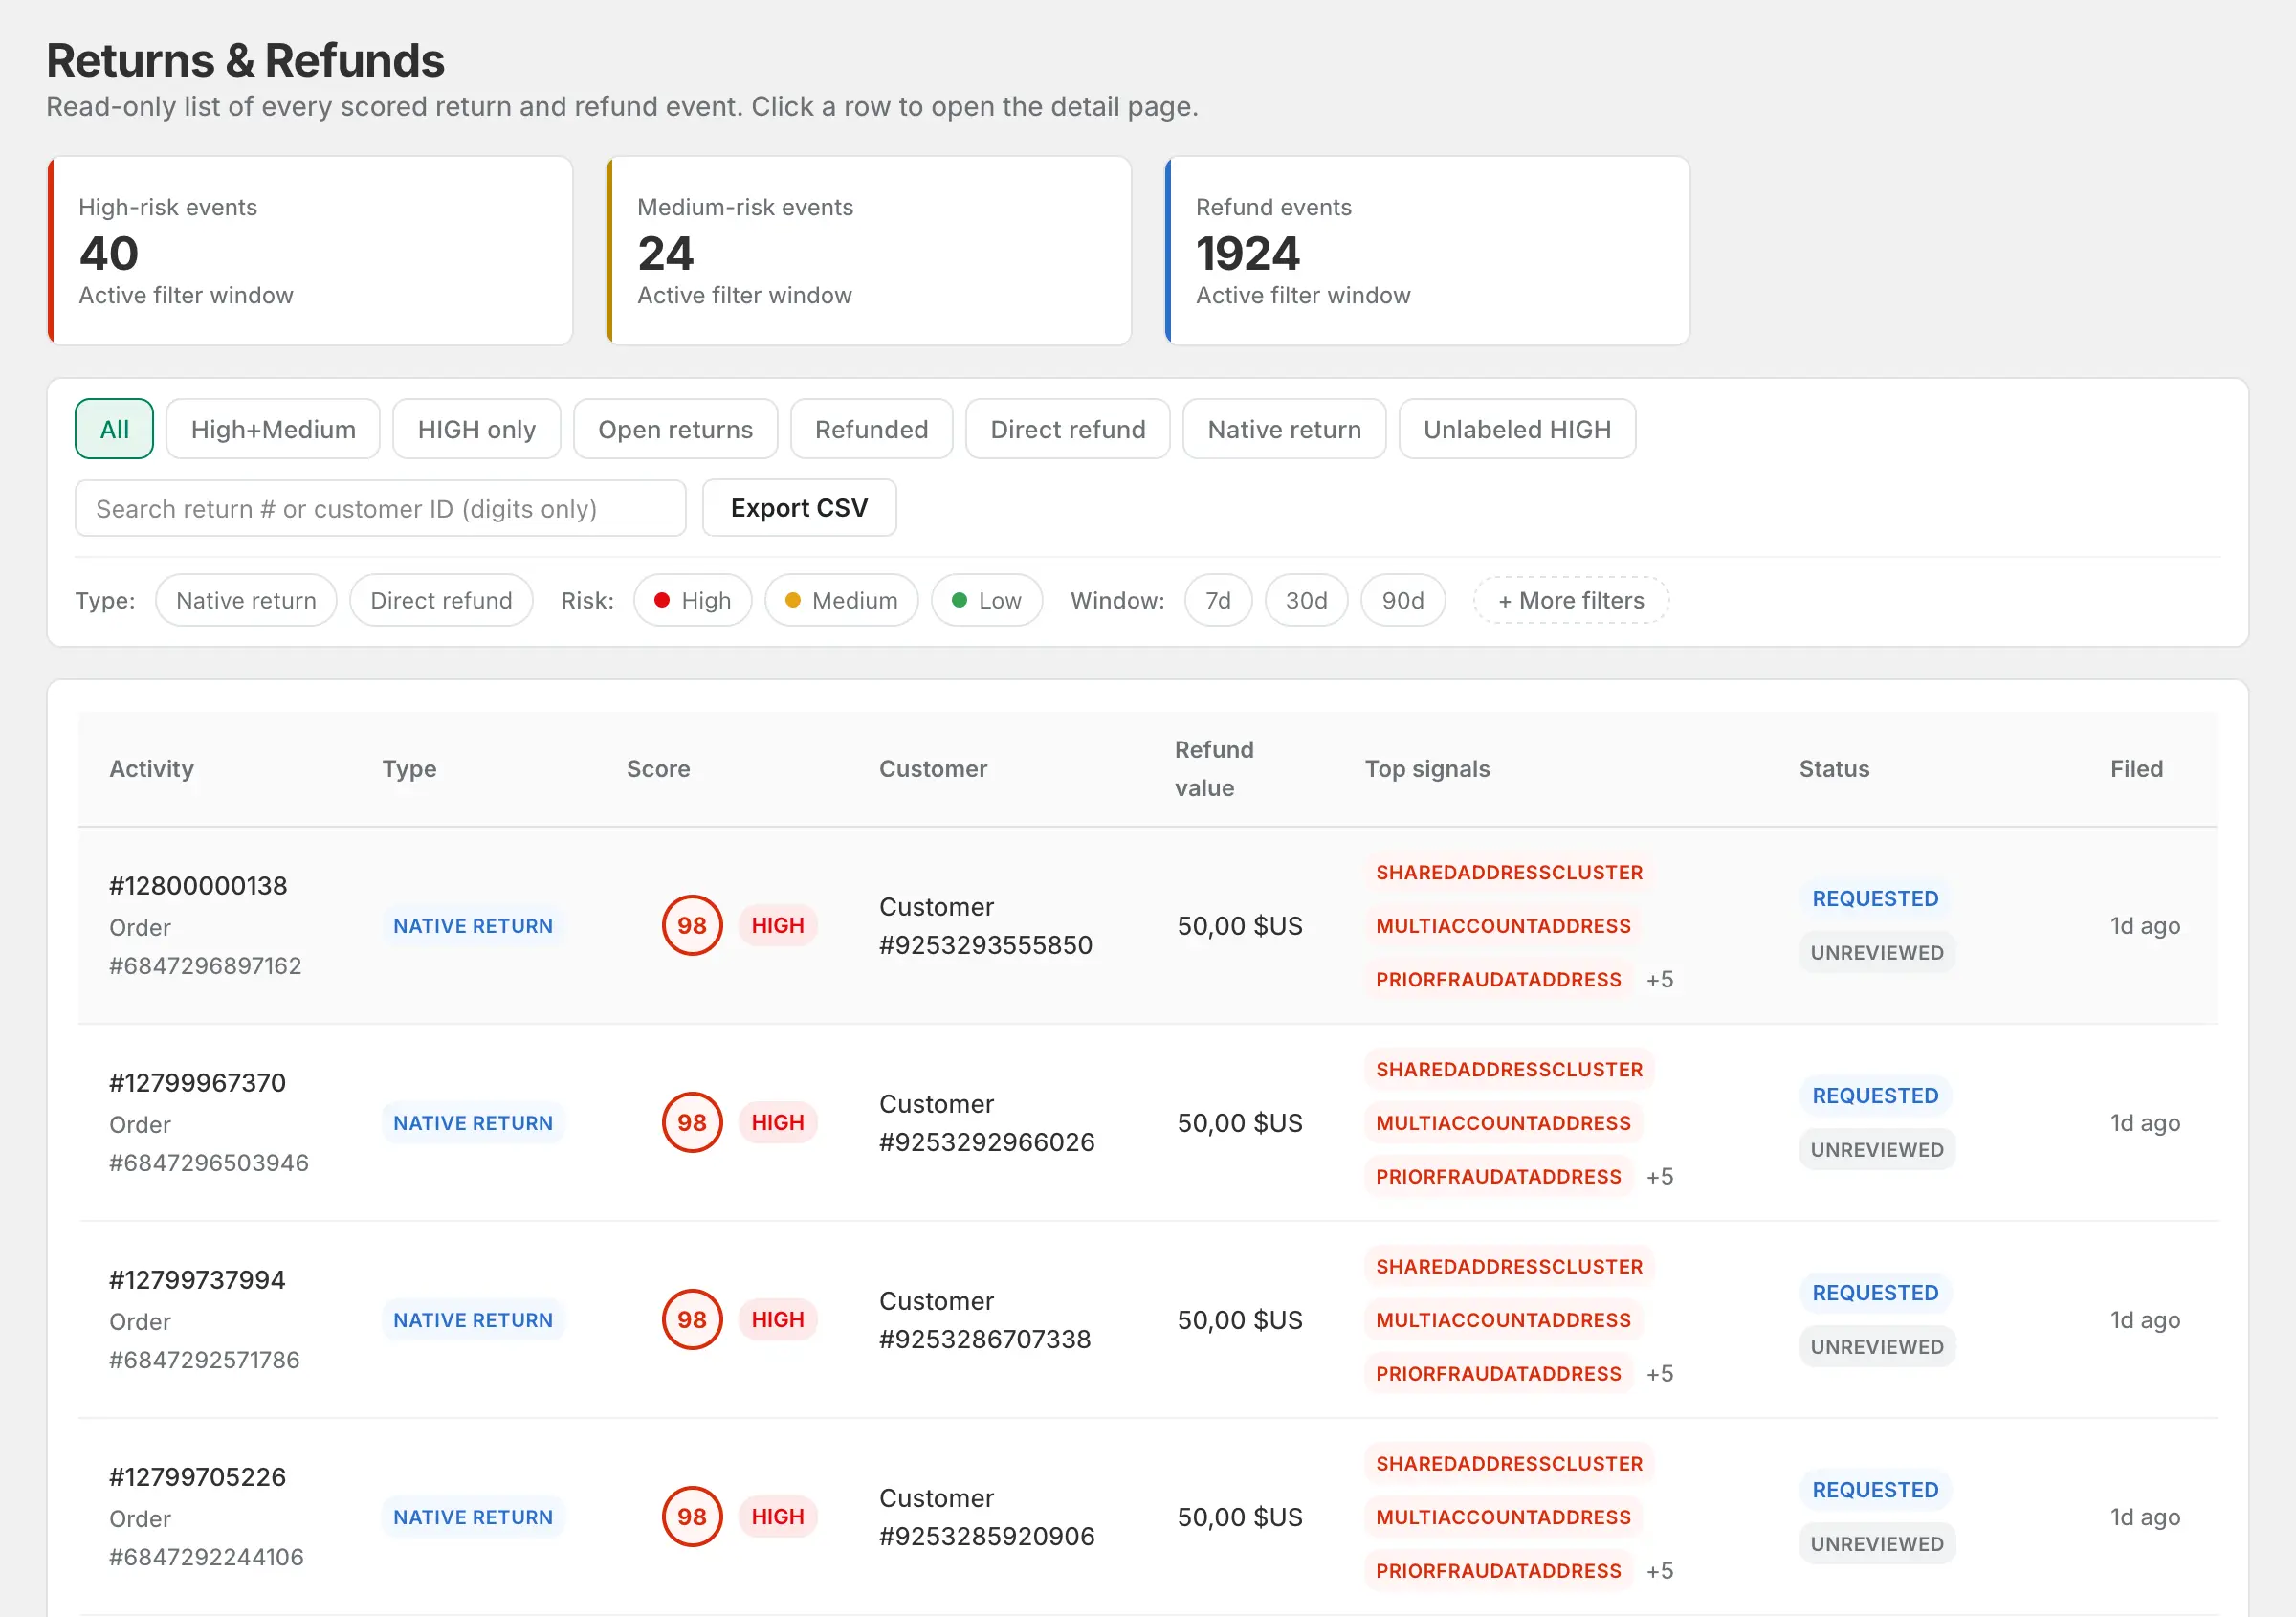Open the Open returns tab

[x=675, y=429]
